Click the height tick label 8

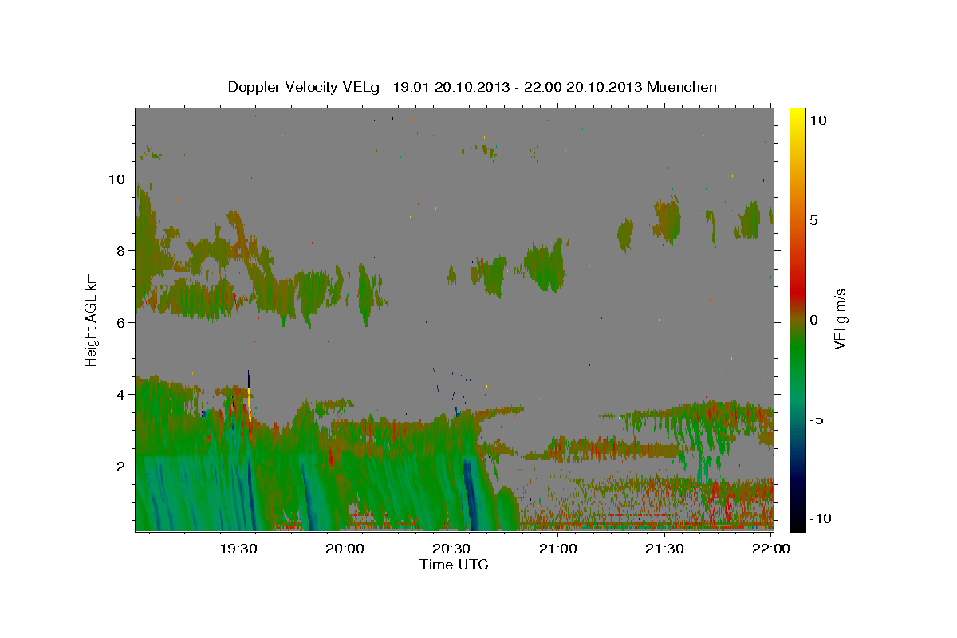coord(120,250)
